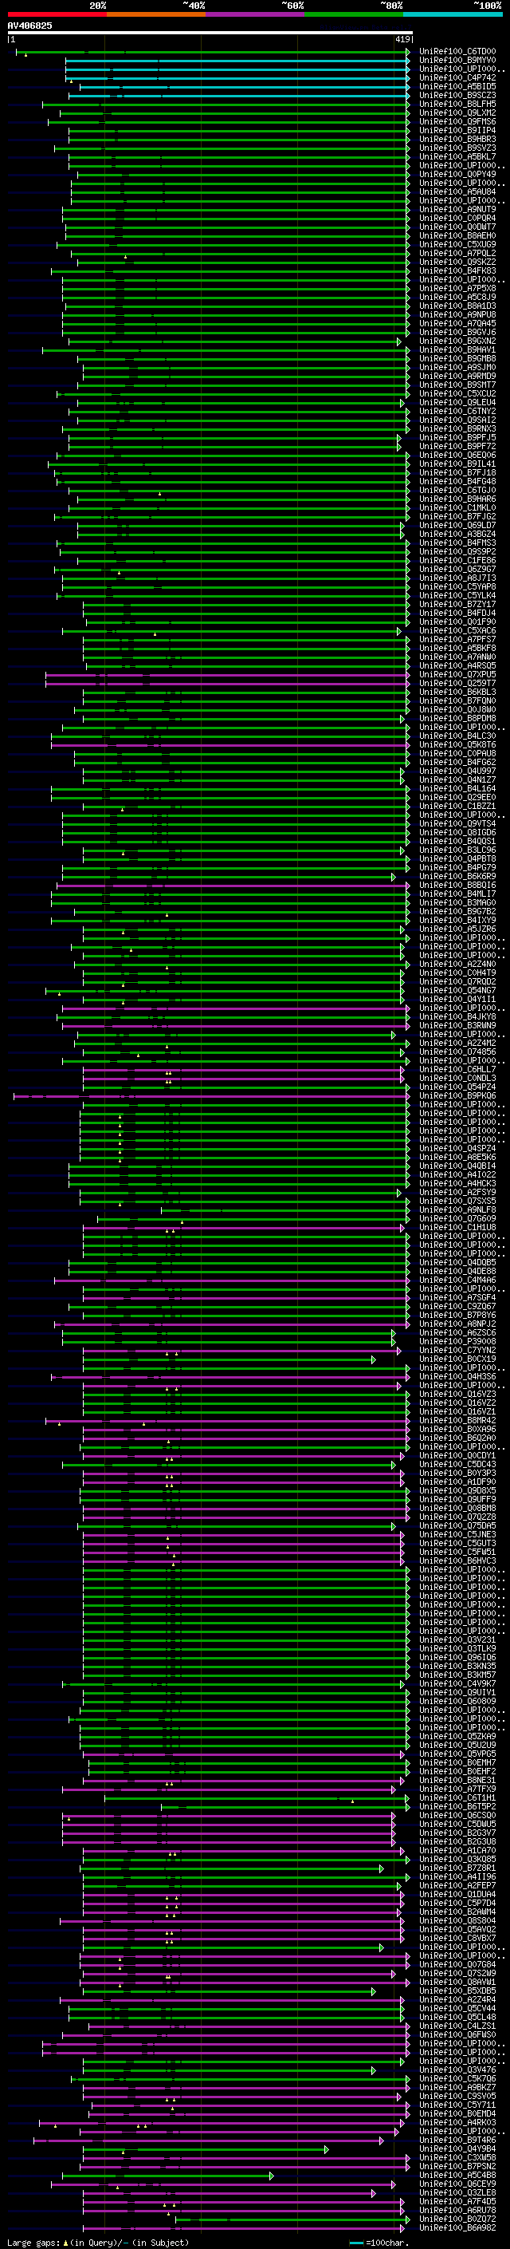Select the UniRef100_A4RK03 label
This screenshot has height=2249, width=510.
[457, 2121]
